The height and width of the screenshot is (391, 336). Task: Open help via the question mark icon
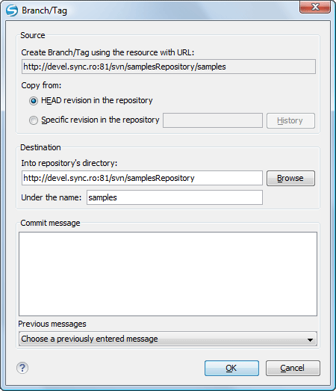22,368
